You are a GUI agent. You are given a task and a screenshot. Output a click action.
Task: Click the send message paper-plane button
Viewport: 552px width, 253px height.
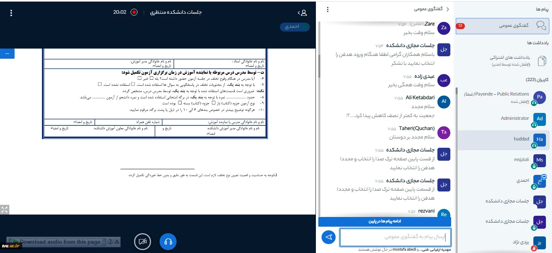[328, 237]
